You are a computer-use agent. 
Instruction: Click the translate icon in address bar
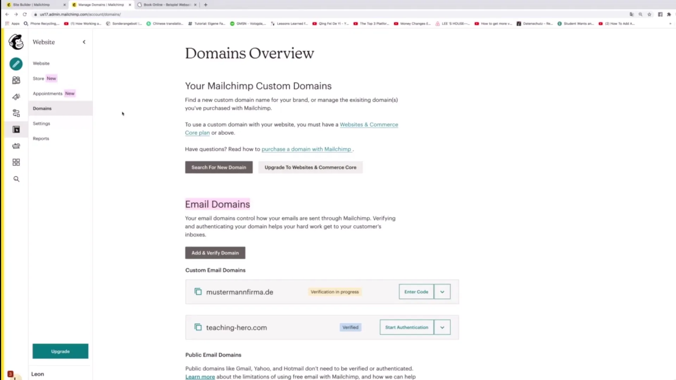(x=632, y=14)
